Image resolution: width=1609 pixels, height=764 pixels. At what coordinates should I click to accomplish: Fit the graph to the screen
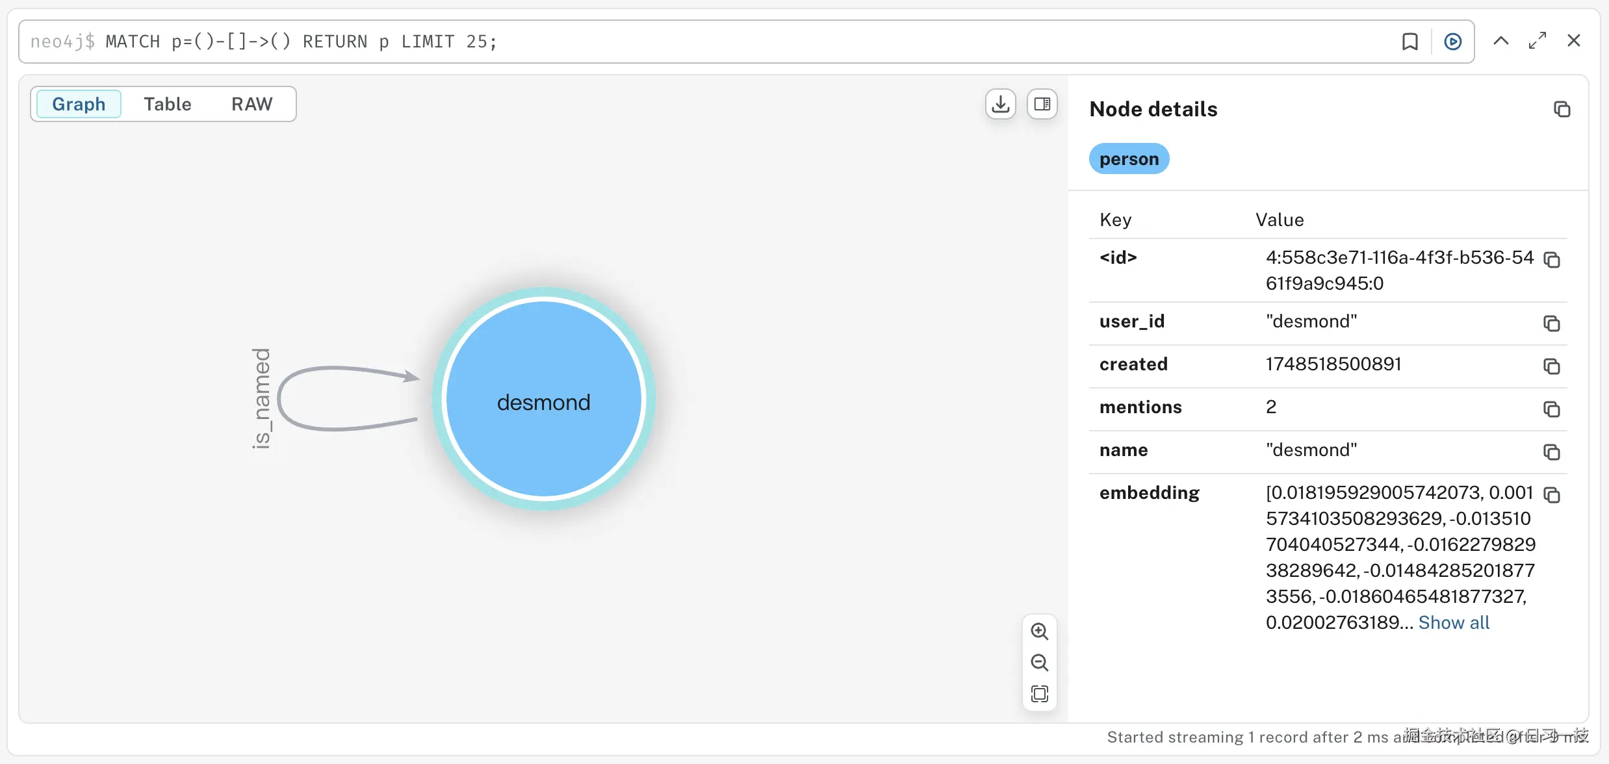click(x=1040, y=694)
